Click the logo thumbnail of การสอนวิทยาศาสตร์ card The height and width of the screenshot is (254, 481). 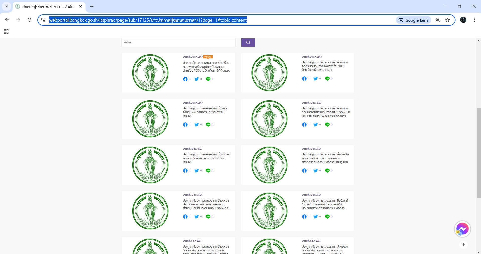point(150,165)
